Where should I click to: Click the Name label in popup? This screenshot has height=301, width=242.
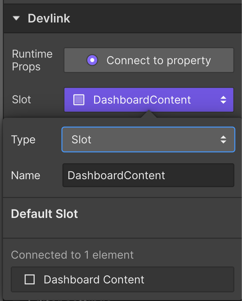[x=25, y=176]
